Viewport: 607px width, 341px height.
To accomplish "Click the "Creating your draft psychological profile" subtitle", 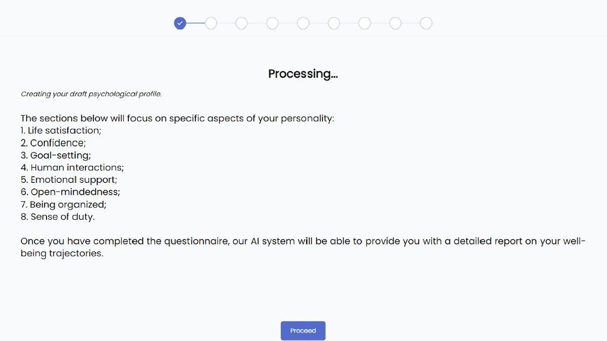I will point(91,94).
